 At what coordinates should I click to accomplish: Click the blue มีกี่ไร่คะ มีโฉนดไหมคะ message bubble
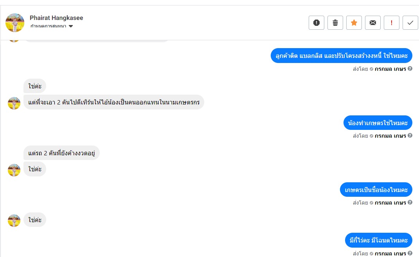379,240
